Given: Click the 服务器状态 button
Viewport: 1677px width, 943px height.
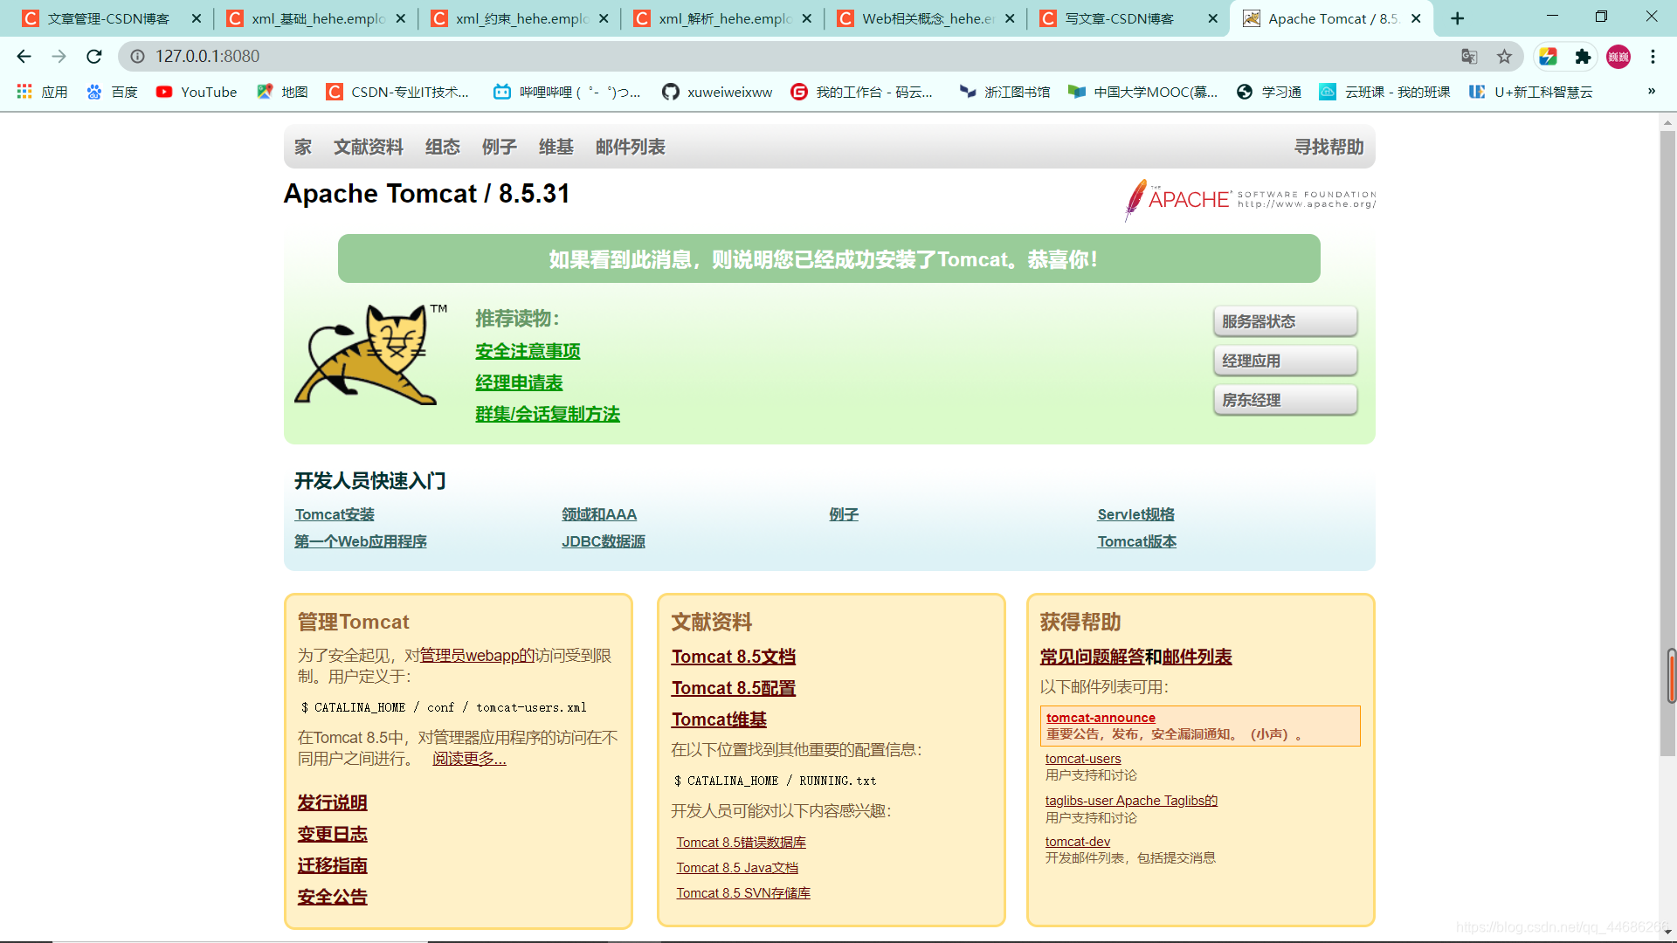Looking at the screenshot, I should pos(1285,321).
